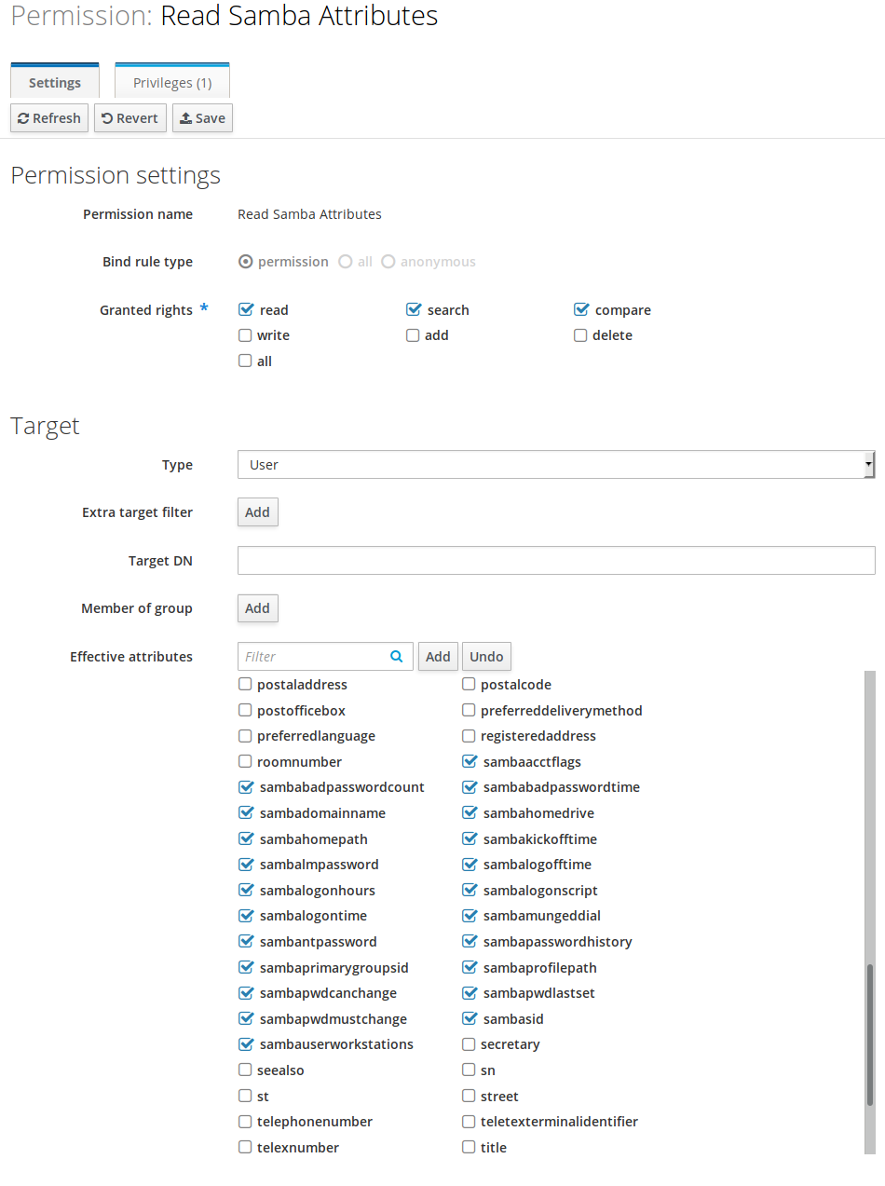This screenshot has height=1186, width=885.
Task: Enable the write granted right
Action: coord(244,334)
